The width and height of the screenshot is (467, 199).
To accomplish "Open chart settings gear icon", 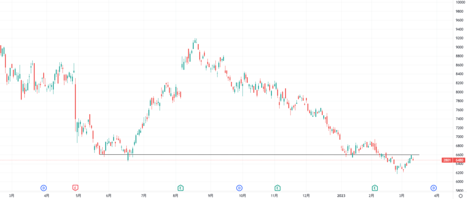I will pos(461,196).
